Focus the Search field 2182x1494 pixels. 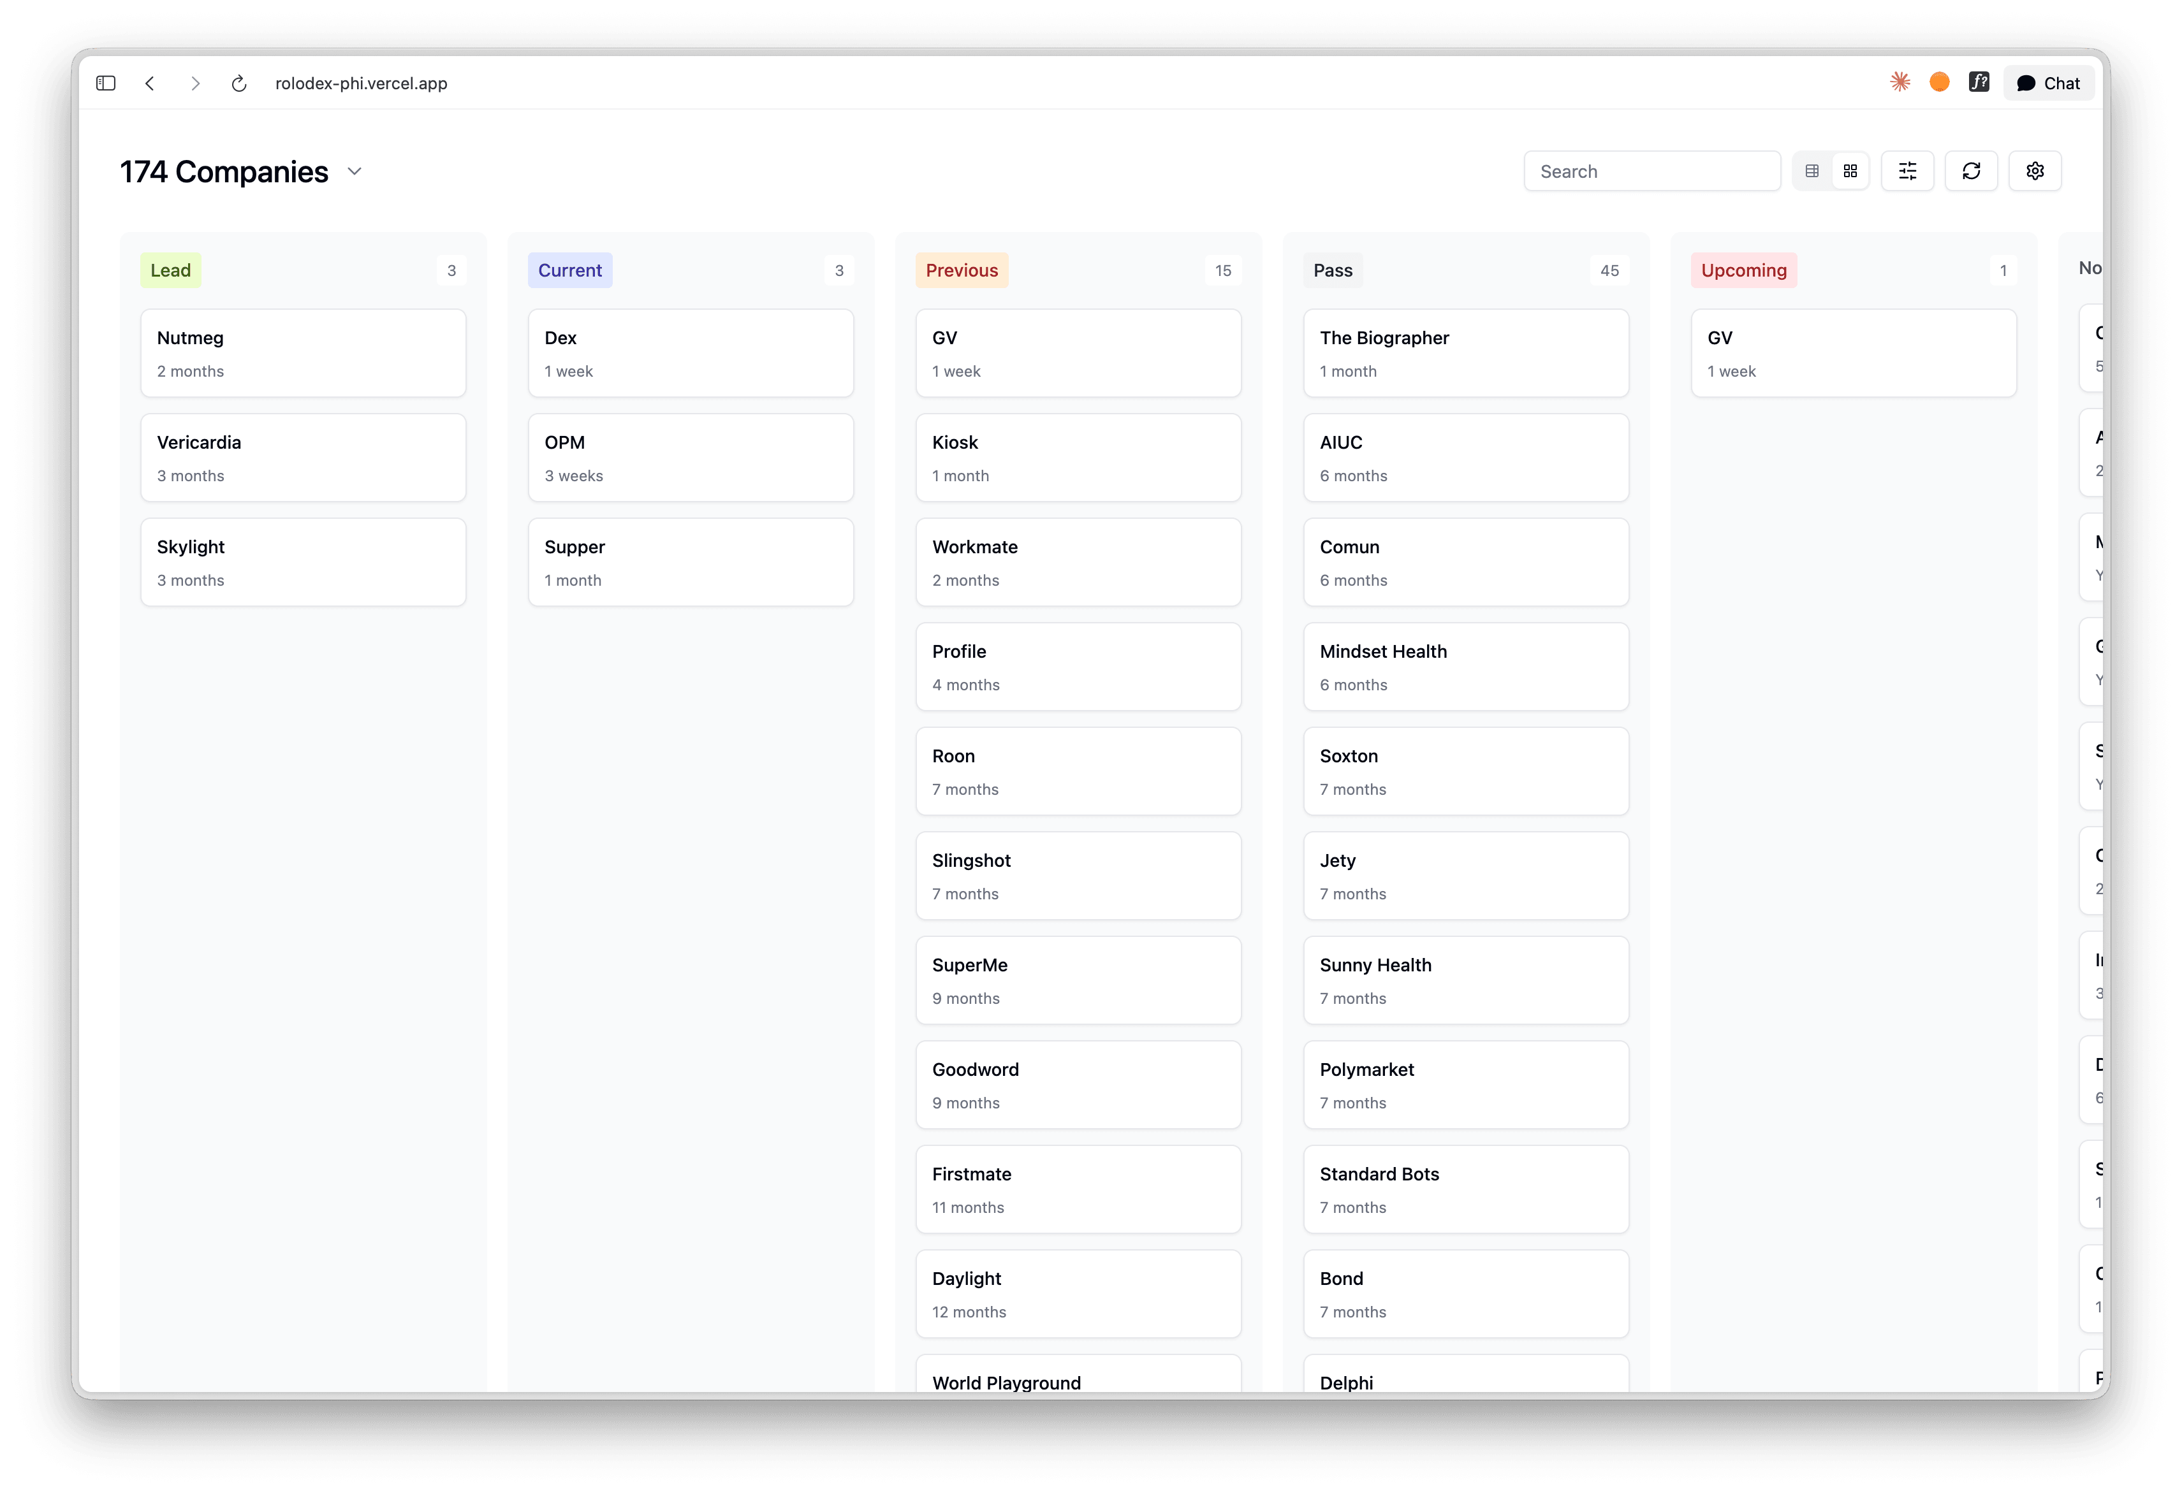coord(1653,171)
